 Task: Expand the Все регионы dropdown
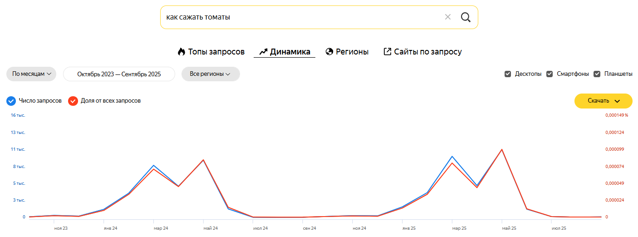211,74
